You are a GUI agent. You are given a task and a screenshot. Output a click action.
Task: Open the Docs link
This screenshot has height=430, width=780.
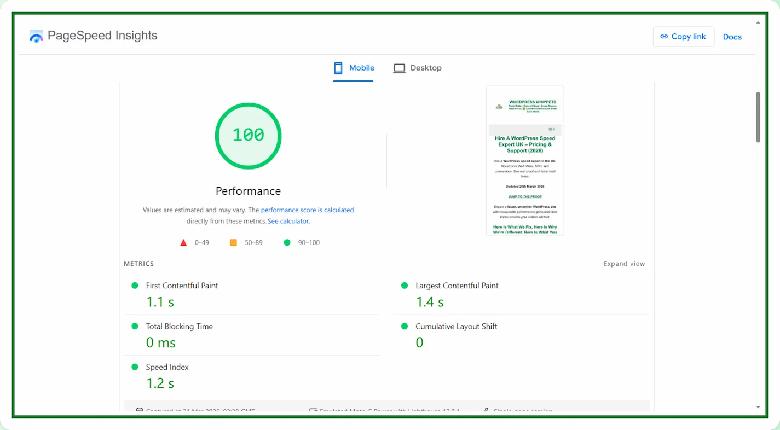[732, 37]
